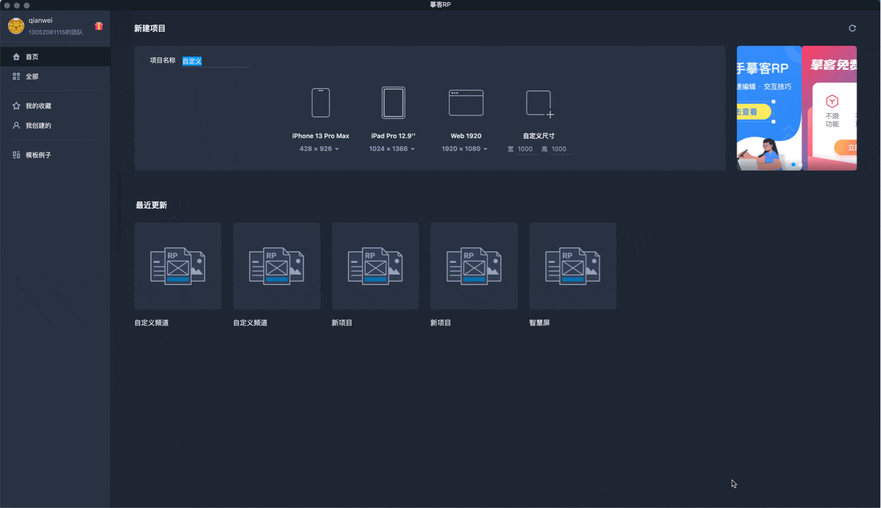Click the Web 1920 label

(466, 136)
